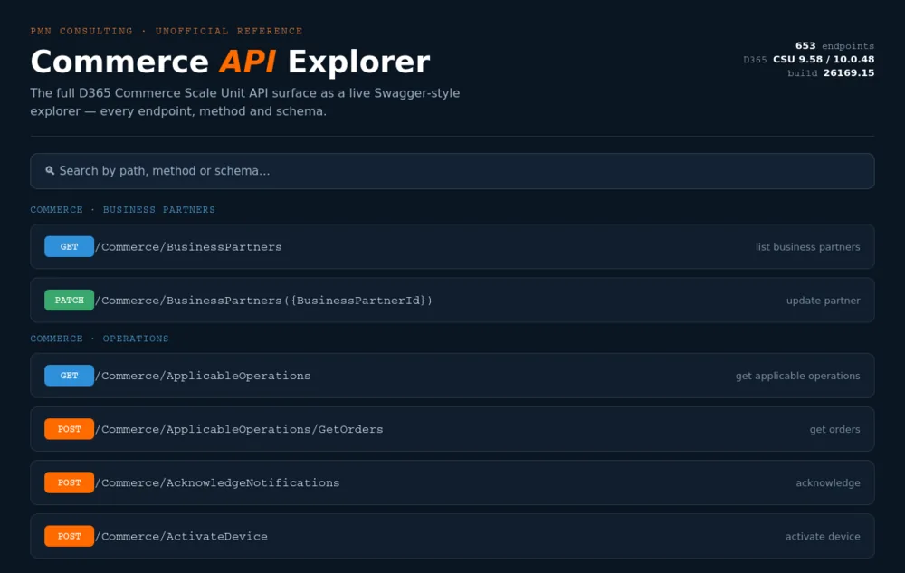905x573 pixels.
Task: Expand the POST /Commerce/ActivateDevice endpoint row
Action: click(452, 536)
